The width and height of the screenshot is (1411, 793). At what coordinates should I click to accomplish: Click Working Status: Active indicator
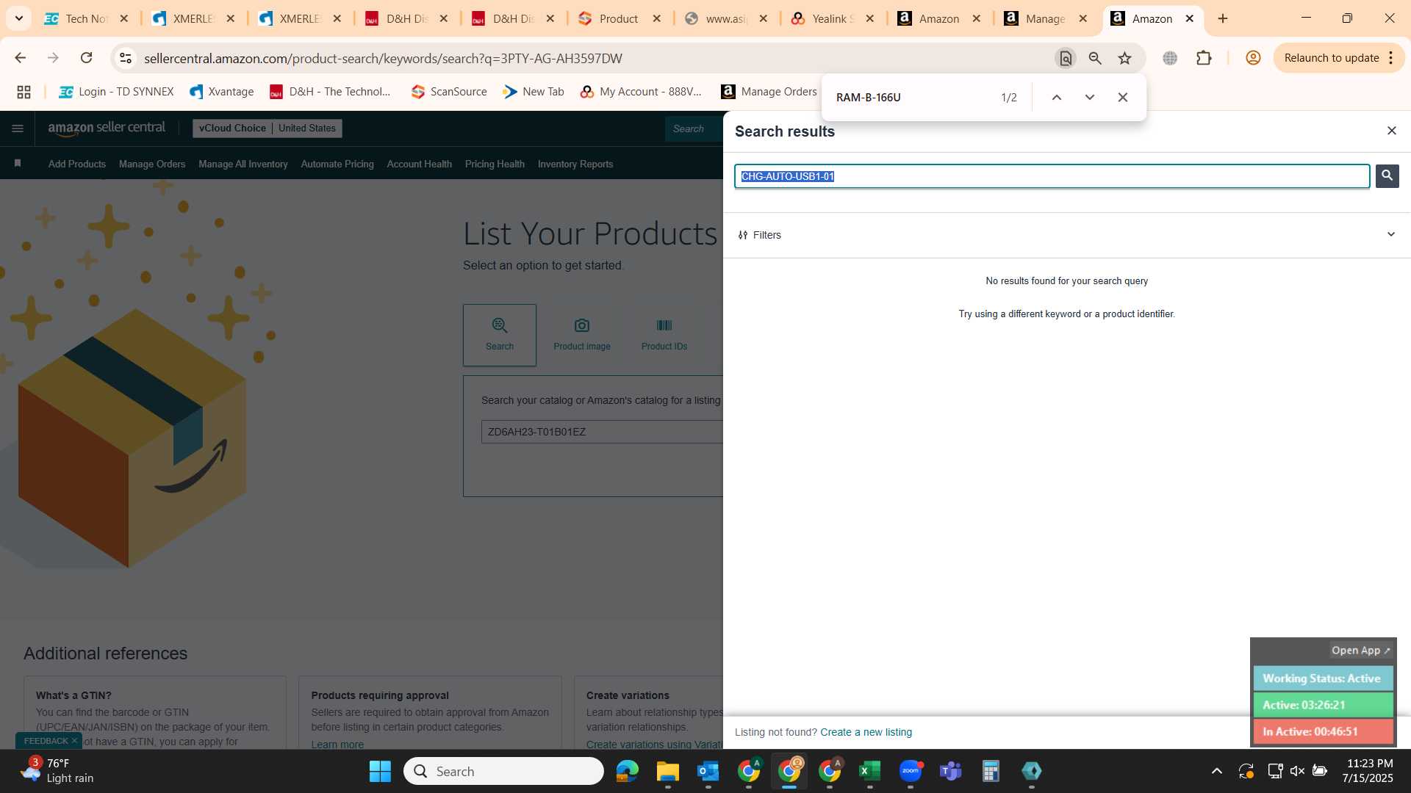point(1323,678)
